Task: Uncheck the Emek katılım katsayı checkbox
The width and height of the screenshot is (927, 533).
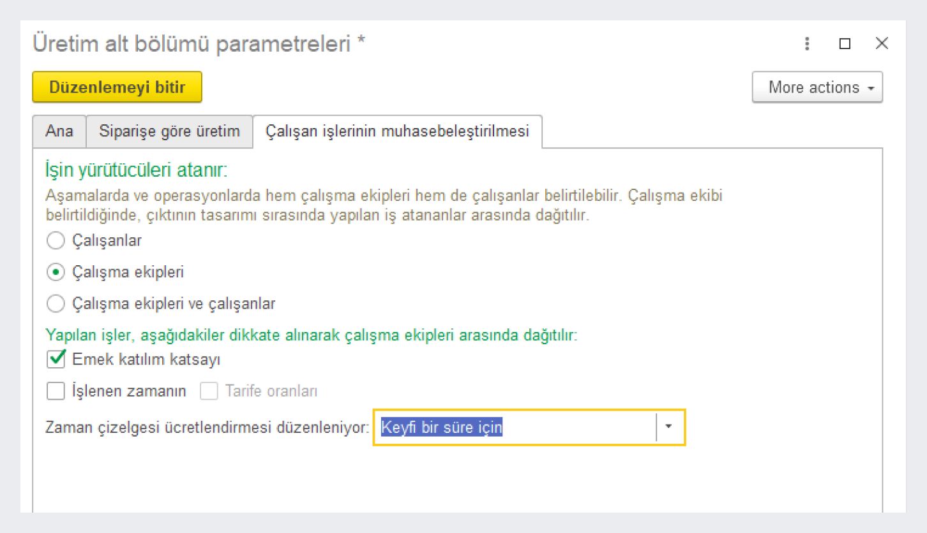Action: tap(56, 360)
